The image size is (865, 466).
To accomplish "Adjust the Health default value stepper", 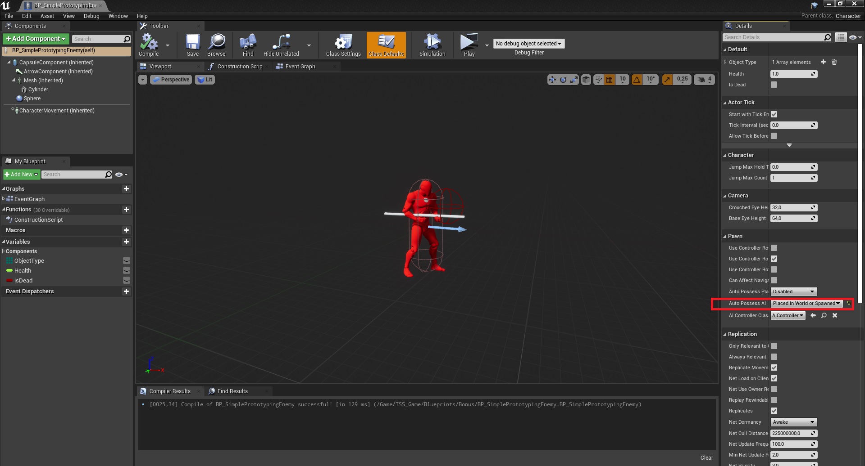I will [x=813, y=74].
